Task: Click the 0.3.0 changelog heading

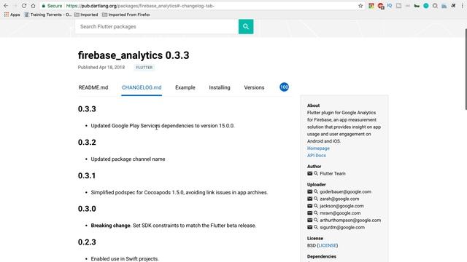Action: (87, 209)
